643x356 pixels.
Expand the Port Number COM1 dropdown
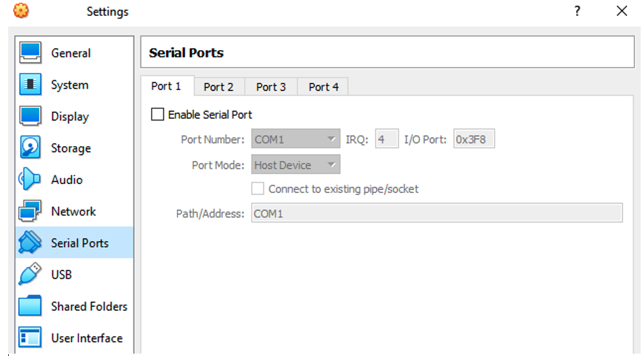(296, 139)
